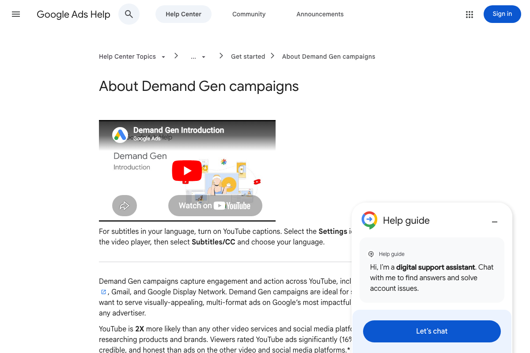Screen dimensions: 530x353
Task: Click About Demand Gen campaigns breadcrumb
Action: (329, 56)
